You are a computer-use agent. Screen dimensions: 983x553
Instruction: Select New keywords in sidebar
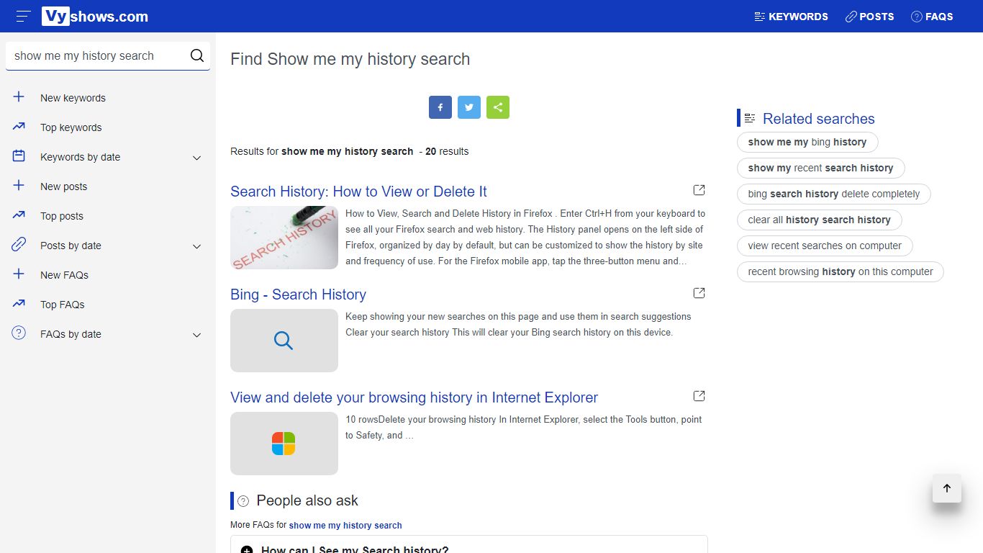pyautogui.click(x=73, y=98)
